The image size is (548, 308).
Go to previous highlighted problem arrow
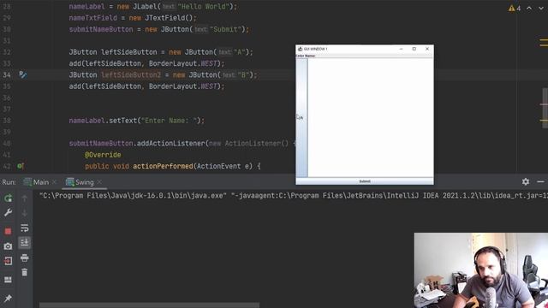529,8
